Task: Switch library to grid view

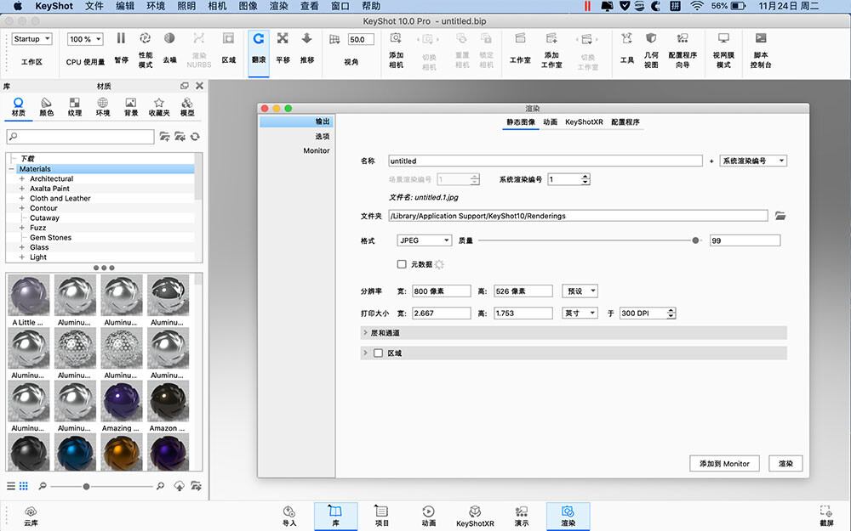Action: [x=23, y=486]
